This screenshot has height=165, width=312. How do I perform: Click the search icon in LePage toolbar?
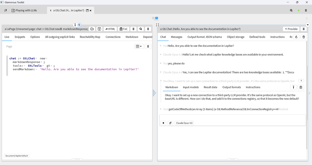tap(141, 29)
